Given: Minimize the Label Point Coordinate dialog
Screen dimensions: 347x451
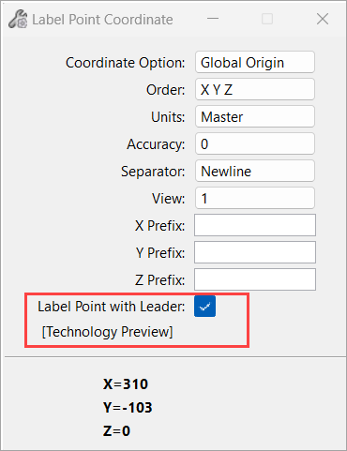Looking at the screenshot, I should 213,19.
